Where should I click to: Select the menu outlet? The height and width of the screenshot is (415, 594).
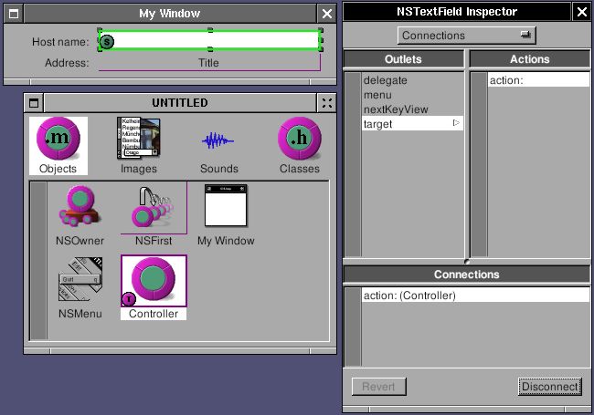pyautogui.click(x=377, y=95)
